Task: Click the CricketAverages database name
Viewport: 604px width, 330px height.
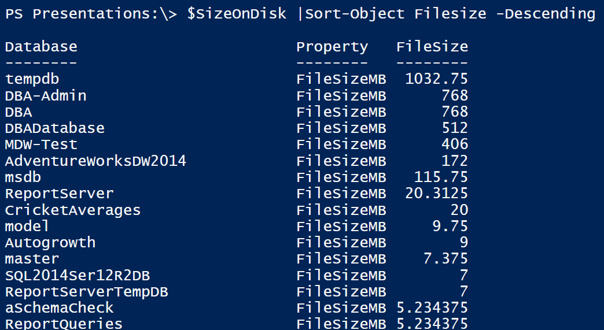Action: pyautogui.click(x=73, y=210)
